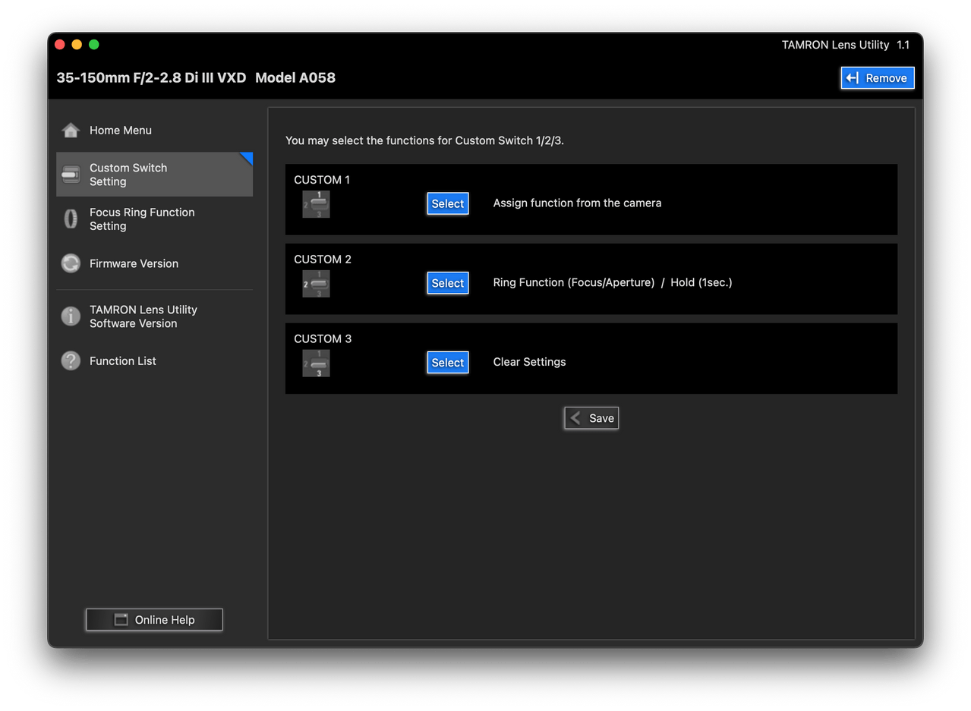
Task: Click the 'Model A058' text
Action: pyautogui.click(x=295, y=77)
